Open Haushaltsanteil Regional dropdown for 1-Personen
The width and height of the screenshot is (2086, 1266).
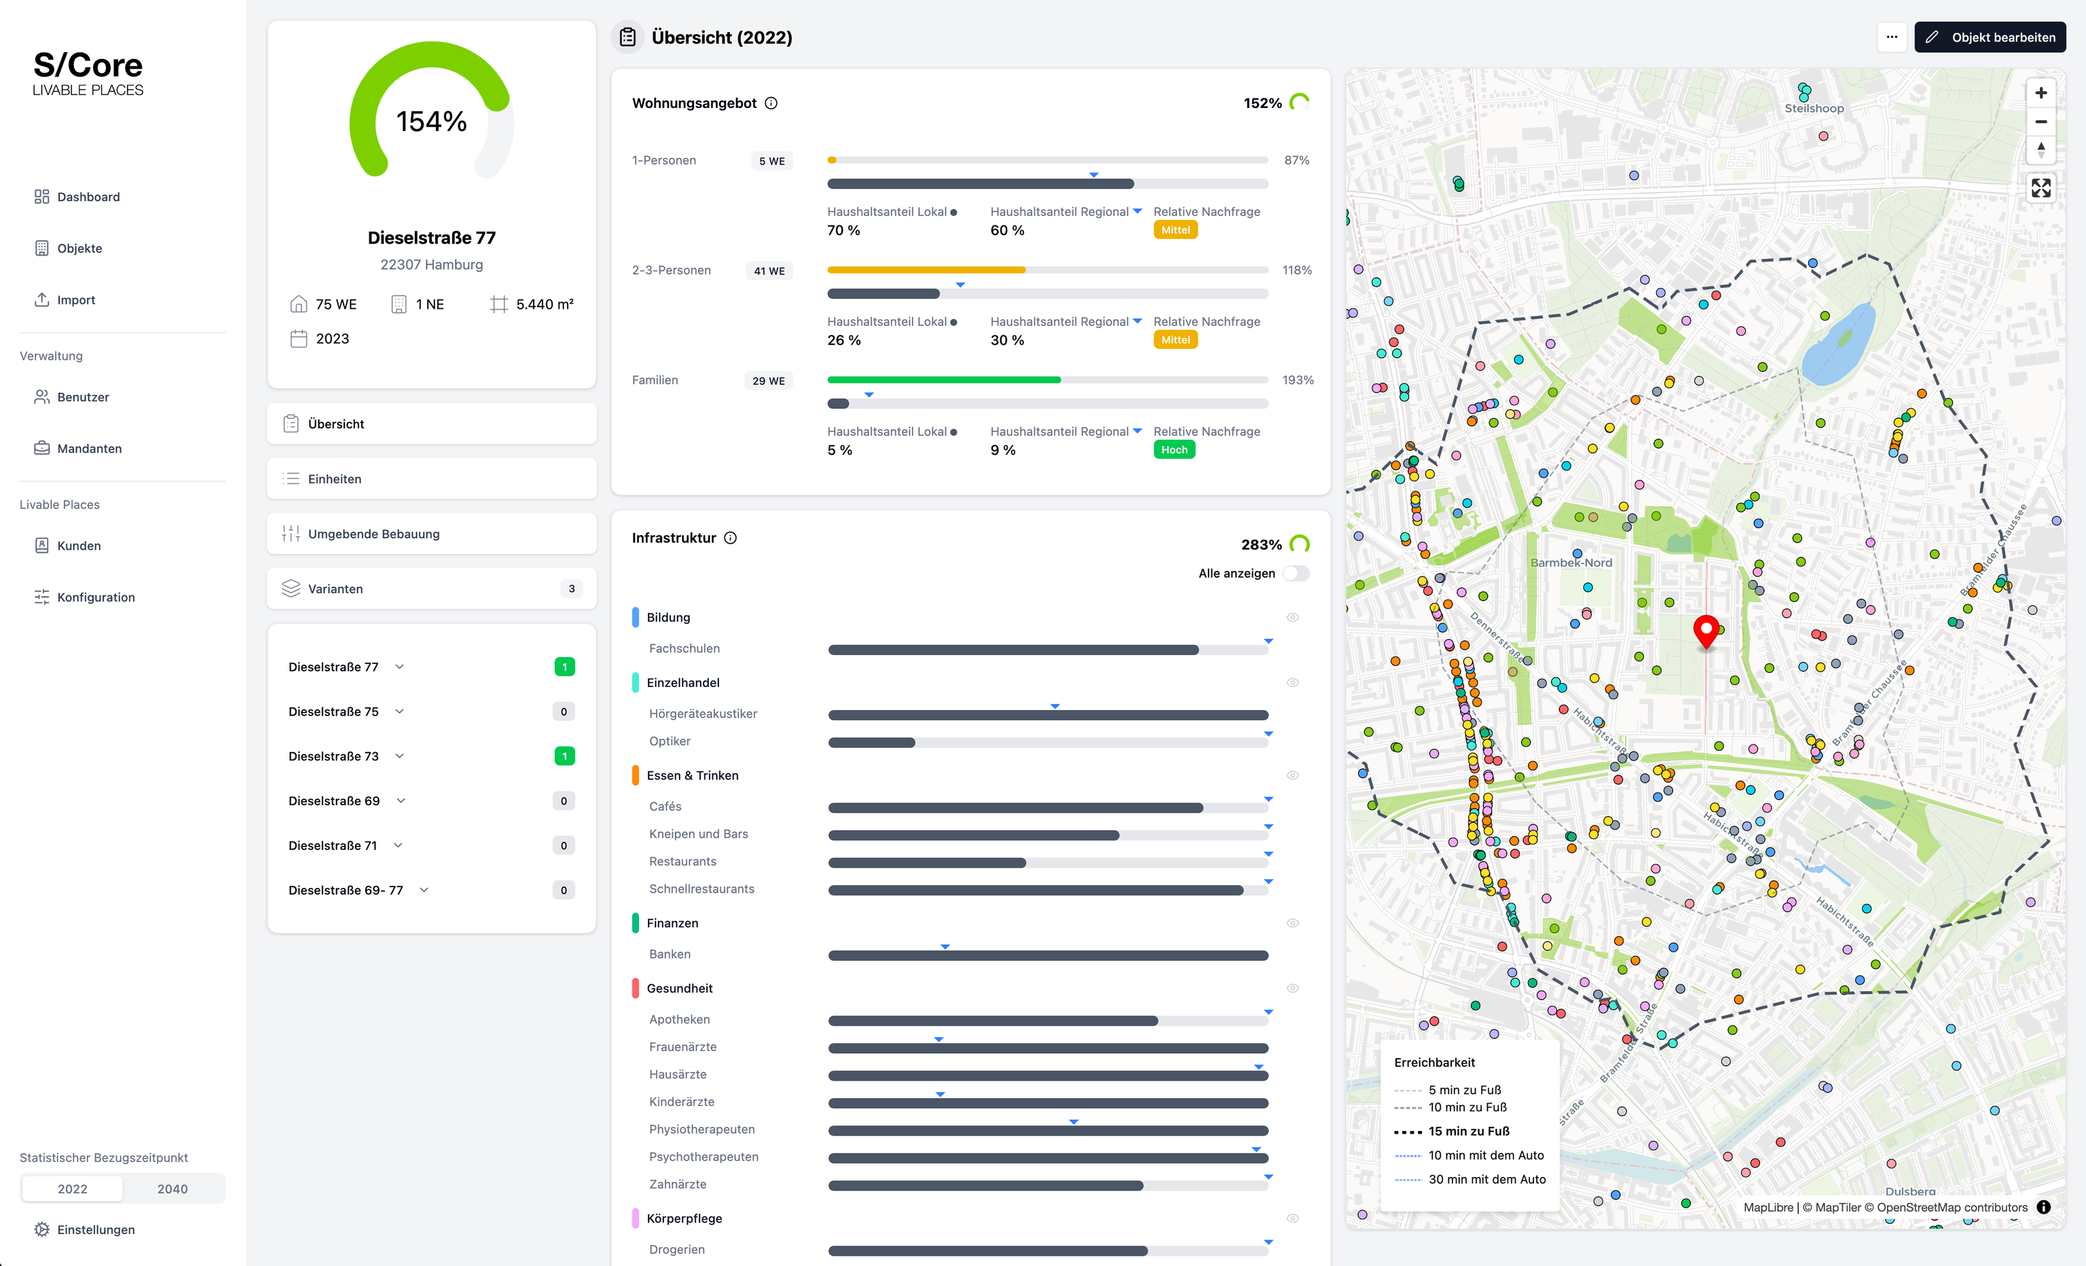[1137, 212]
